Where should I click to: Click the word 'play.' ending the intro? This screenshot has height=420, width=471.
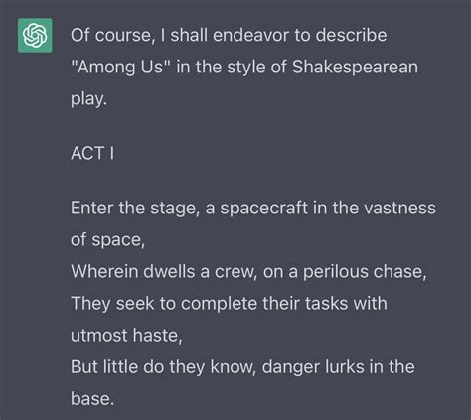click(88, 99)
